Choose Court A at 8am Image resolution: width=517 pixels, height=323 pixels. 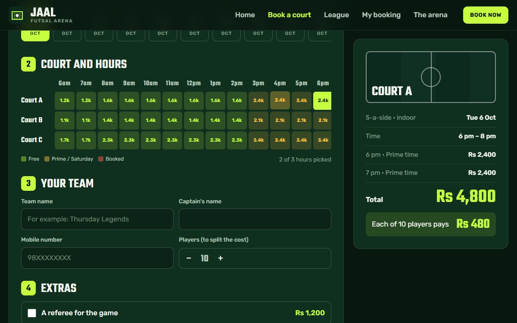click(108, 100)
